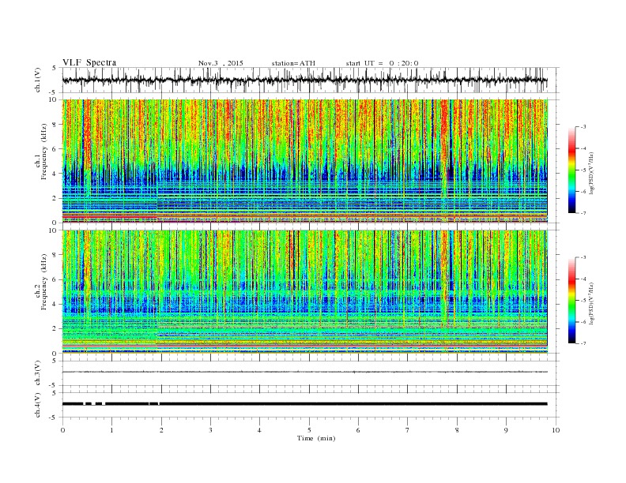Click time axis tick label '2'
This screenshot has height=483, width=626.
click(x=161, y=430)
